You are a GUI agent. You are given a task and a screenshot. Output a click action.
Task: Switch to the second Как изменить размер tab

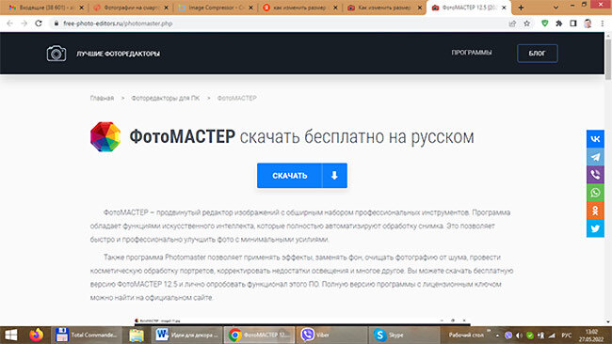tap(385, 8)
